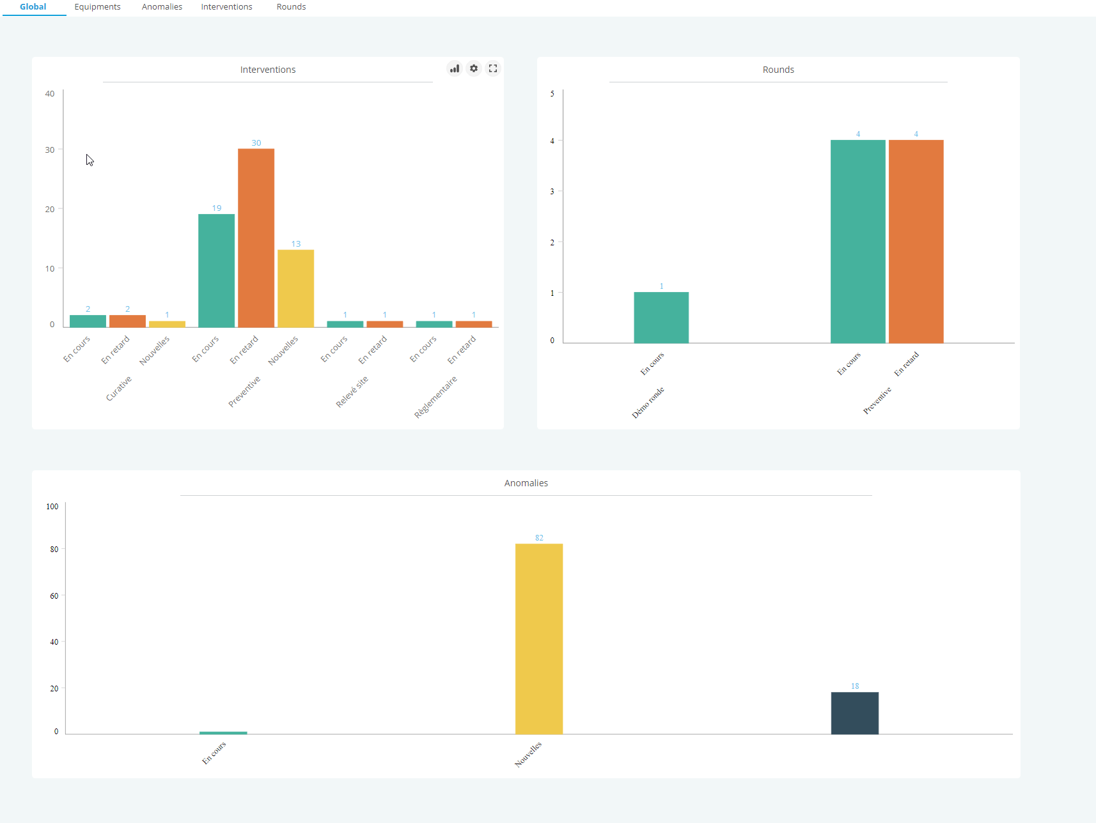1096x823 pixels.
Task: Click the Rounds chart title
Action: point(778,70)
